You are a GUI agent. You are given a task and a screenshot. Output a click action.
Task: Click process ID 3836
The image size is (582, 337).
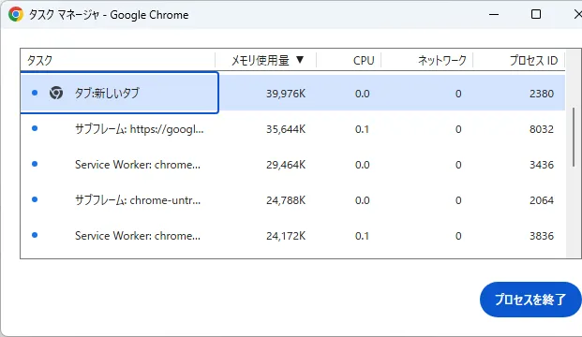click(542, 236)
